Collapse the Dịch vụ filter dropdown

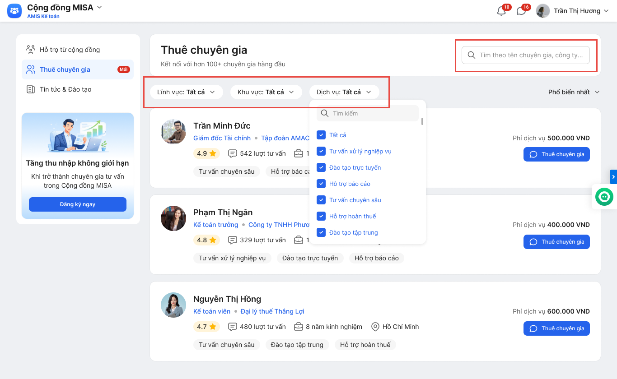tap(344, 92)
